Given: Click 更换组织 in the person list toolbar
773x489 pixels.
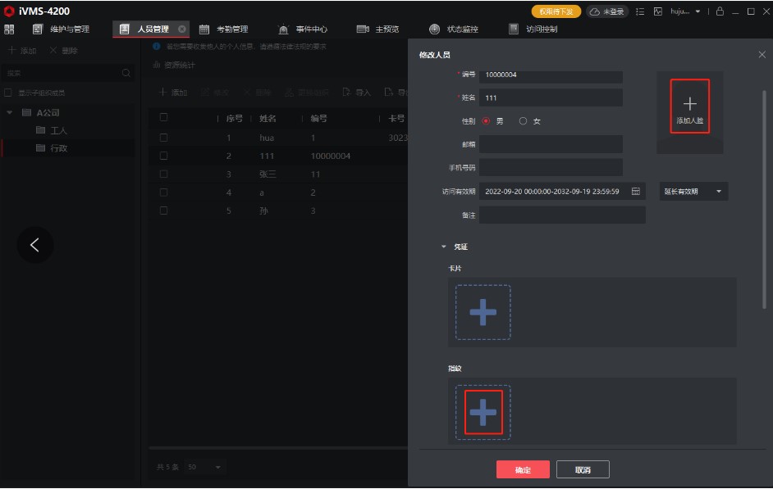Looking at the screenshot, I should click(x=307, y=92).
